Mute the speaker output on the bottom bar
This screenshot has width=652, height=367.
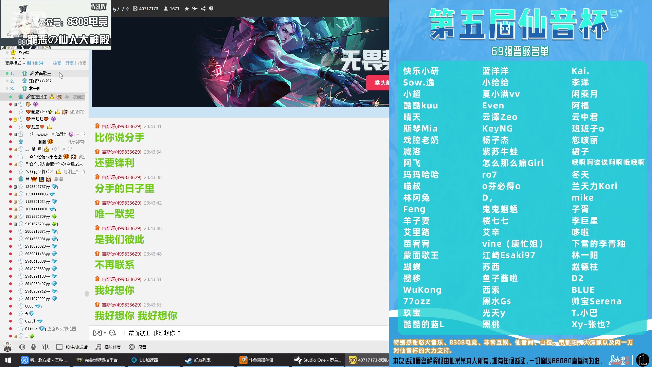(x=22, y=347)
